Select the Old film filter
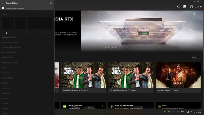This screenshot has width=204, height=115. point(5,98)
